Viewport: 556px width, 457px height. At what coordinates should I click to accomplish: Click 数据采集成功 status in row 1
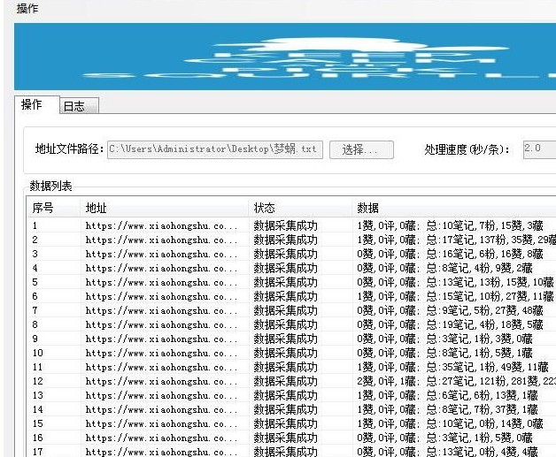click(x=285, y=225)
